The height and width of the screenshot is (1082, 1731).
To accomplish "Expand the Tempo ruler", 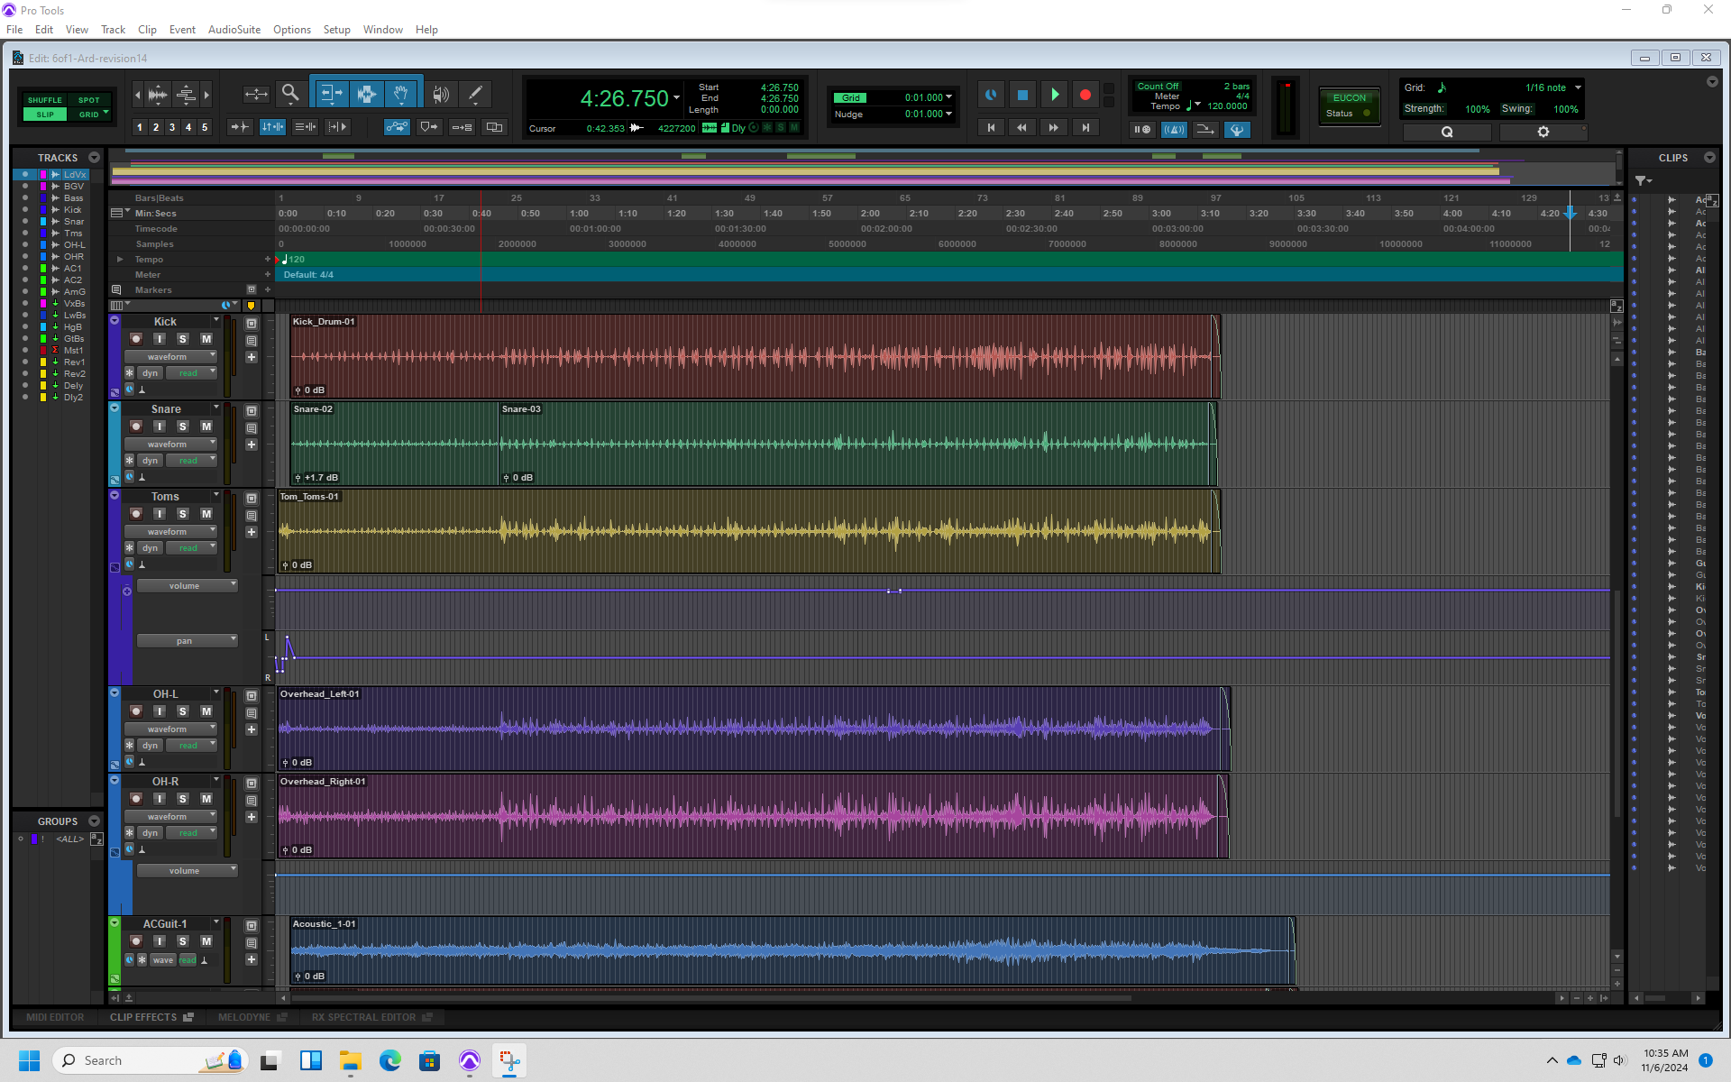I will coord(120,260).
